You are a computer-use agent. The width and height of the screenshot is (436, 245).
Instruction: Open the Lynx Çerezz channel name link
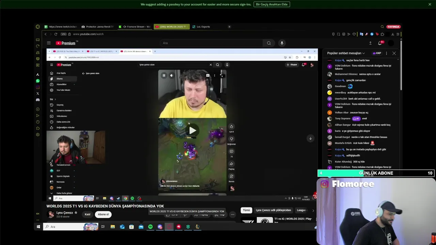[65, 213]
